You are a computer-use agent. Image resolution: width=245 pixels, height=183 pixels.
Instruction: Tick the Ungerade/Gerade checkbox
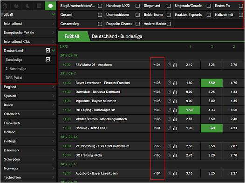(209, 6)
